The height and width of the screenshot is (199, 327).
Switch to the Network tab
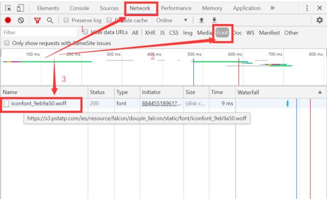(x=140, y=8)
